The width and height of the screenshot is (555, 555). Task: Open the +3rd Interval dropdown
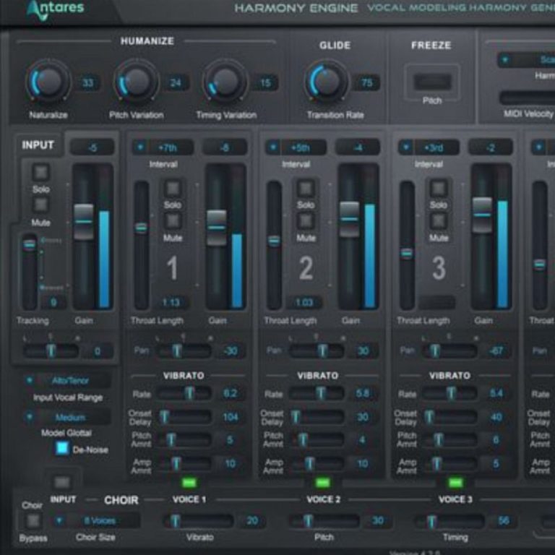coord(429,147)
